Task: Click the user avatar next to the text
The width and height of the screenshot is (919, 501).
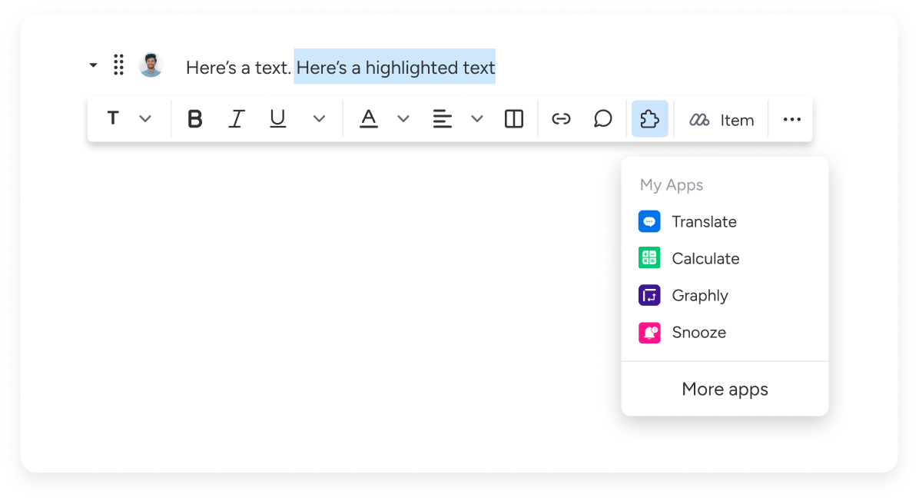Action: pyautogui.click(x=151, y=65)
